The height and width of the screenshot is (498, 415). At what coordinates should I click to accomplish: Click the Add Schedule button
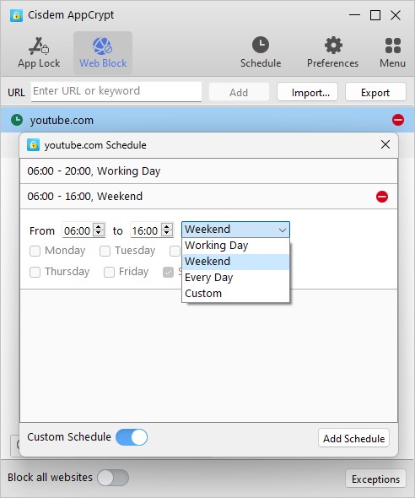tap(353, 438)
